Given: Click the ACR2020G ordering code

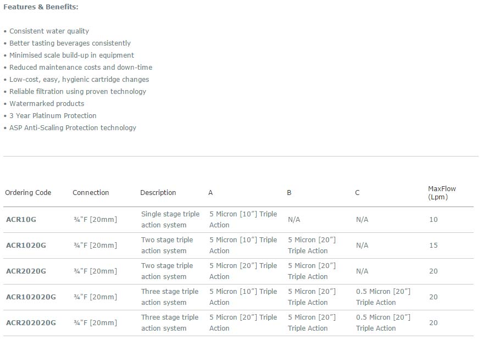Looking at the screenshot, I should pyautogui.click(x=26, y=271).
